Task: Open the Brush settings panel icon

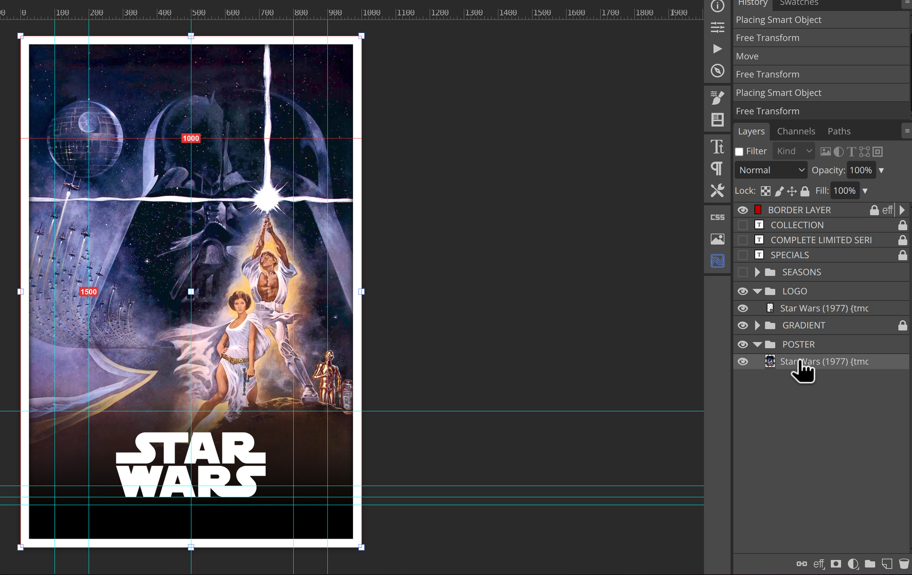Action: [717, 97]
